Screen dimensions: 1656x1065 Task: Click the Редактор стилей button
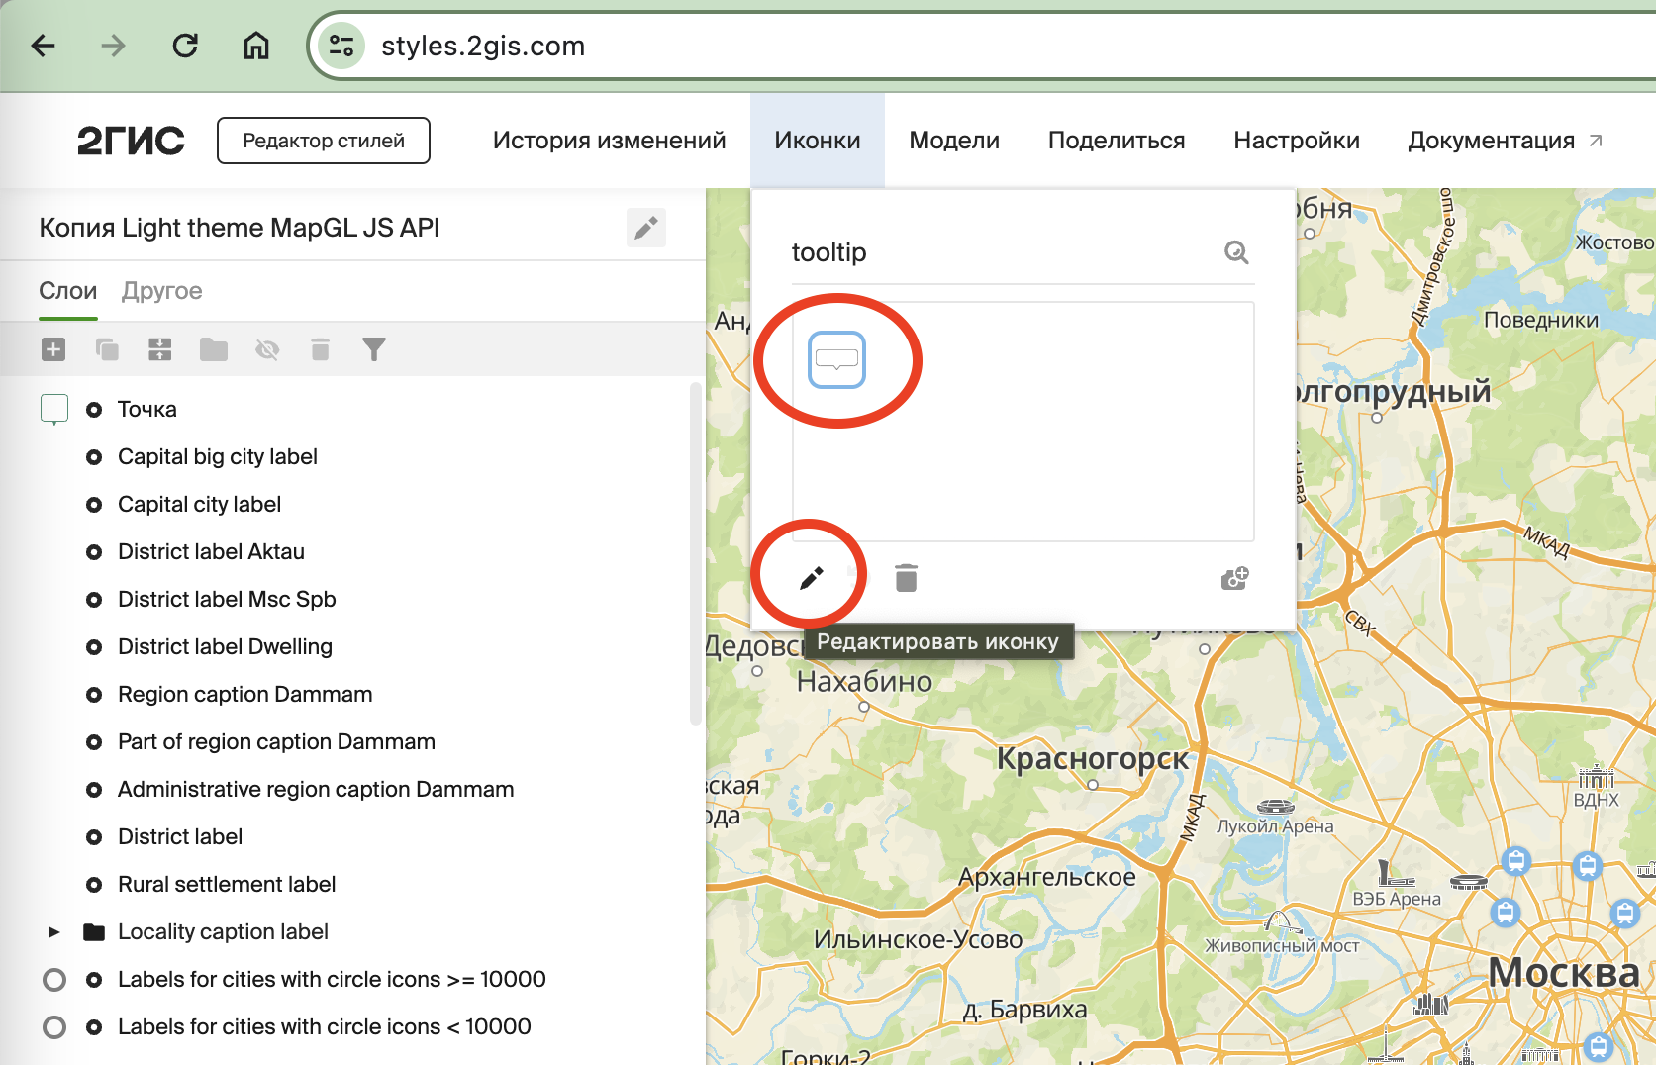(324, 141)
